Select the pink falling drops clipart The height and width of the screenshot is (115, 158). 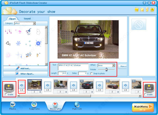click(x=8, y=31)
